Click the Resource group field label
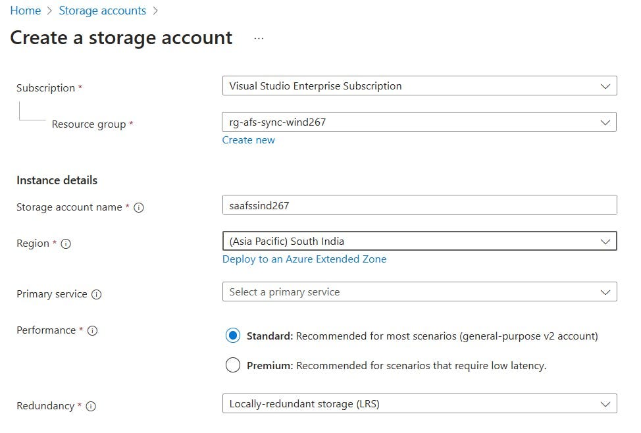 [x=89, y=124]
